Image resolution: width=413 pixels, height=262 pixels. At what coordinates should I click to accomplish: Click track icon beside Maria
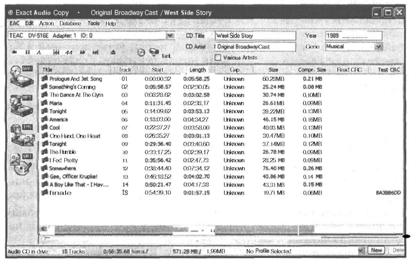[45, 103]
